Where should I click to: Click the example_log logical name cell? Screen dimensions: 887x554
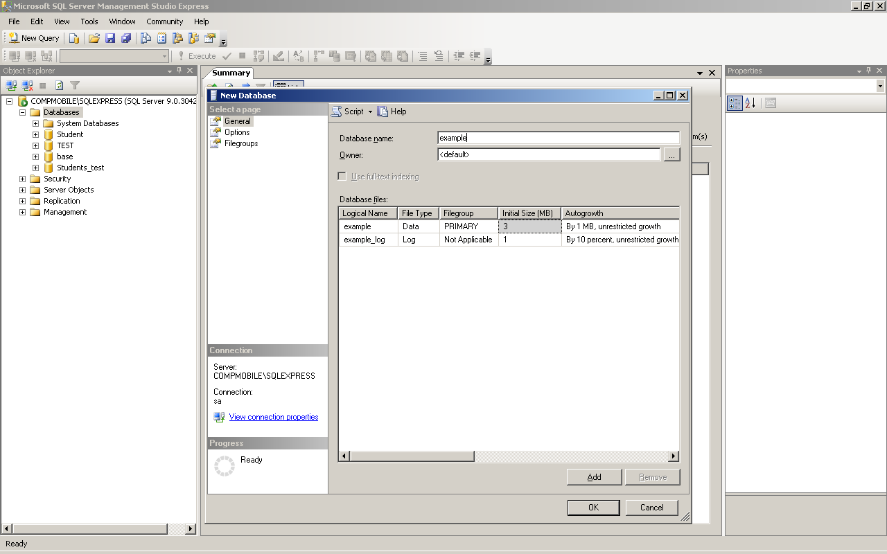pos(368,240)
